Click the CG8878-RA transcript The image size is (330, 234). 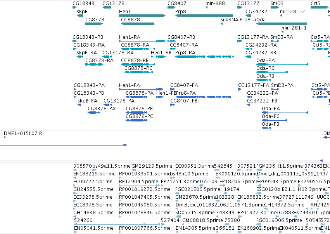point(138,49)
